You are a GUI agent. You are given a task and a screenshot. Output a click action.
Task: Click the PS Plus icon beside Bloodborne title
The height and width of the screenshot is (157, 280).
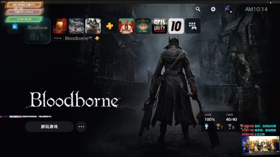coord(97,38)
